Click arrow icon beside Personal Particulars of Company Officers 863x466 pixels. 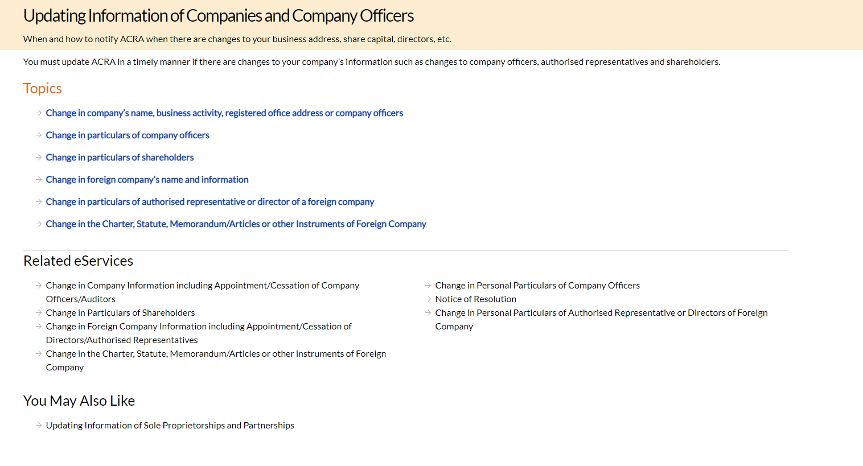pyautogui.click(x=428, y=285)
